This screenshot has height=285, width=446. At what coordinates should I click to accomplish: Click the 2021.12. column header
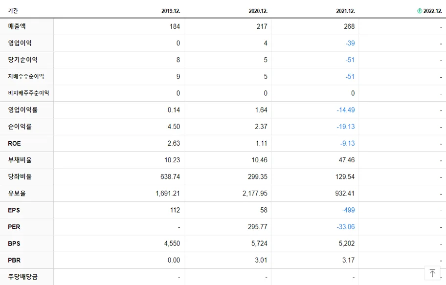click(345, 11)
